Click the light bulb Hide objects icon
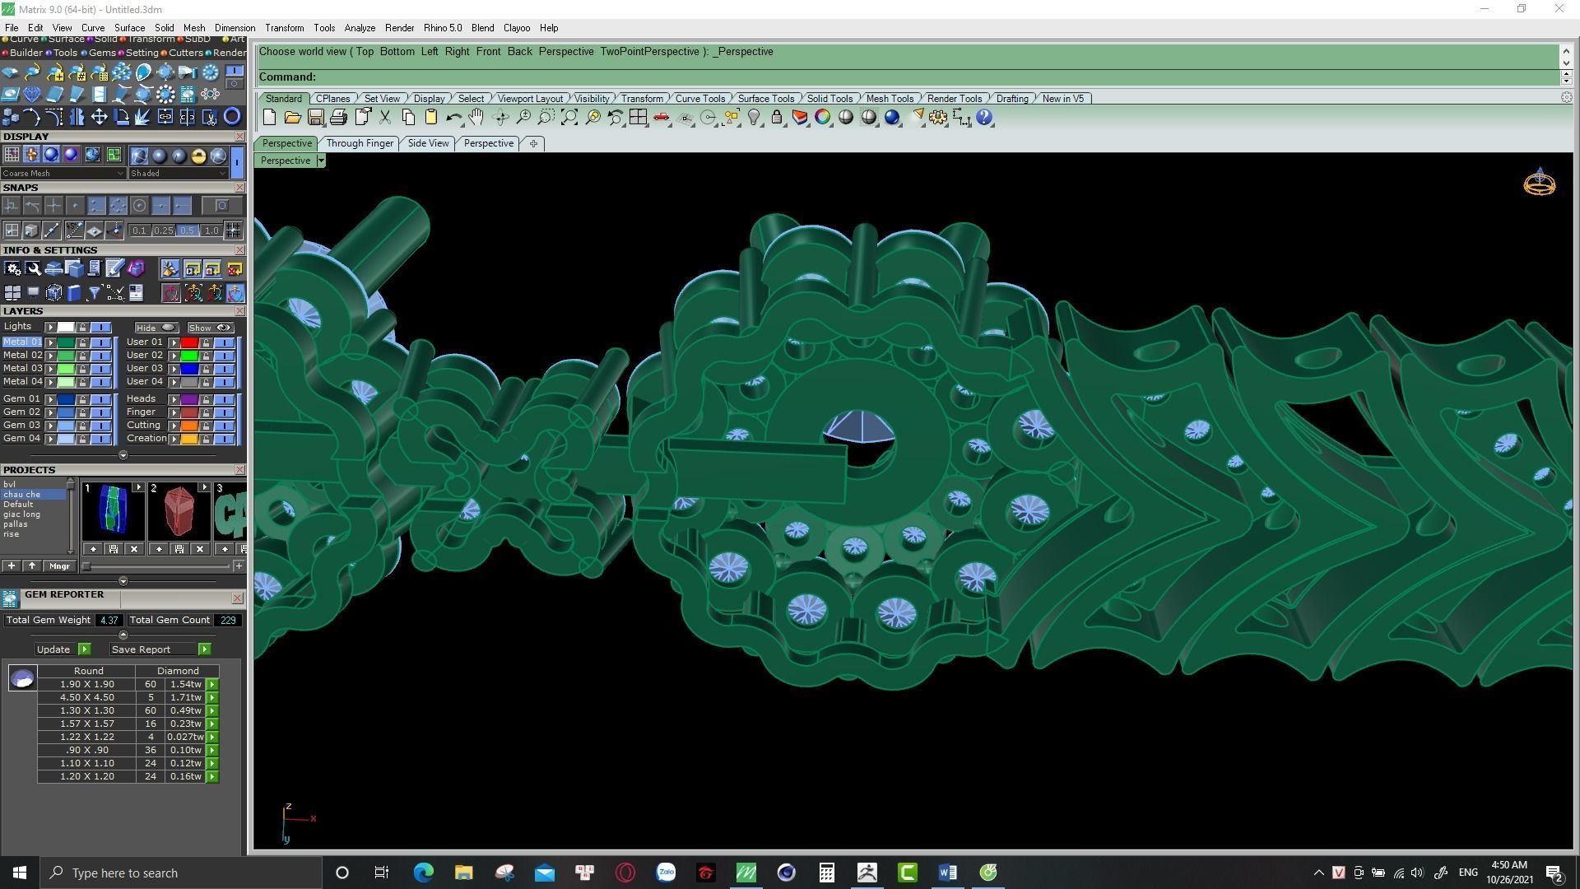Viewport: 1580px width, 889px height. pyautogui.click(x=753, y=118)
